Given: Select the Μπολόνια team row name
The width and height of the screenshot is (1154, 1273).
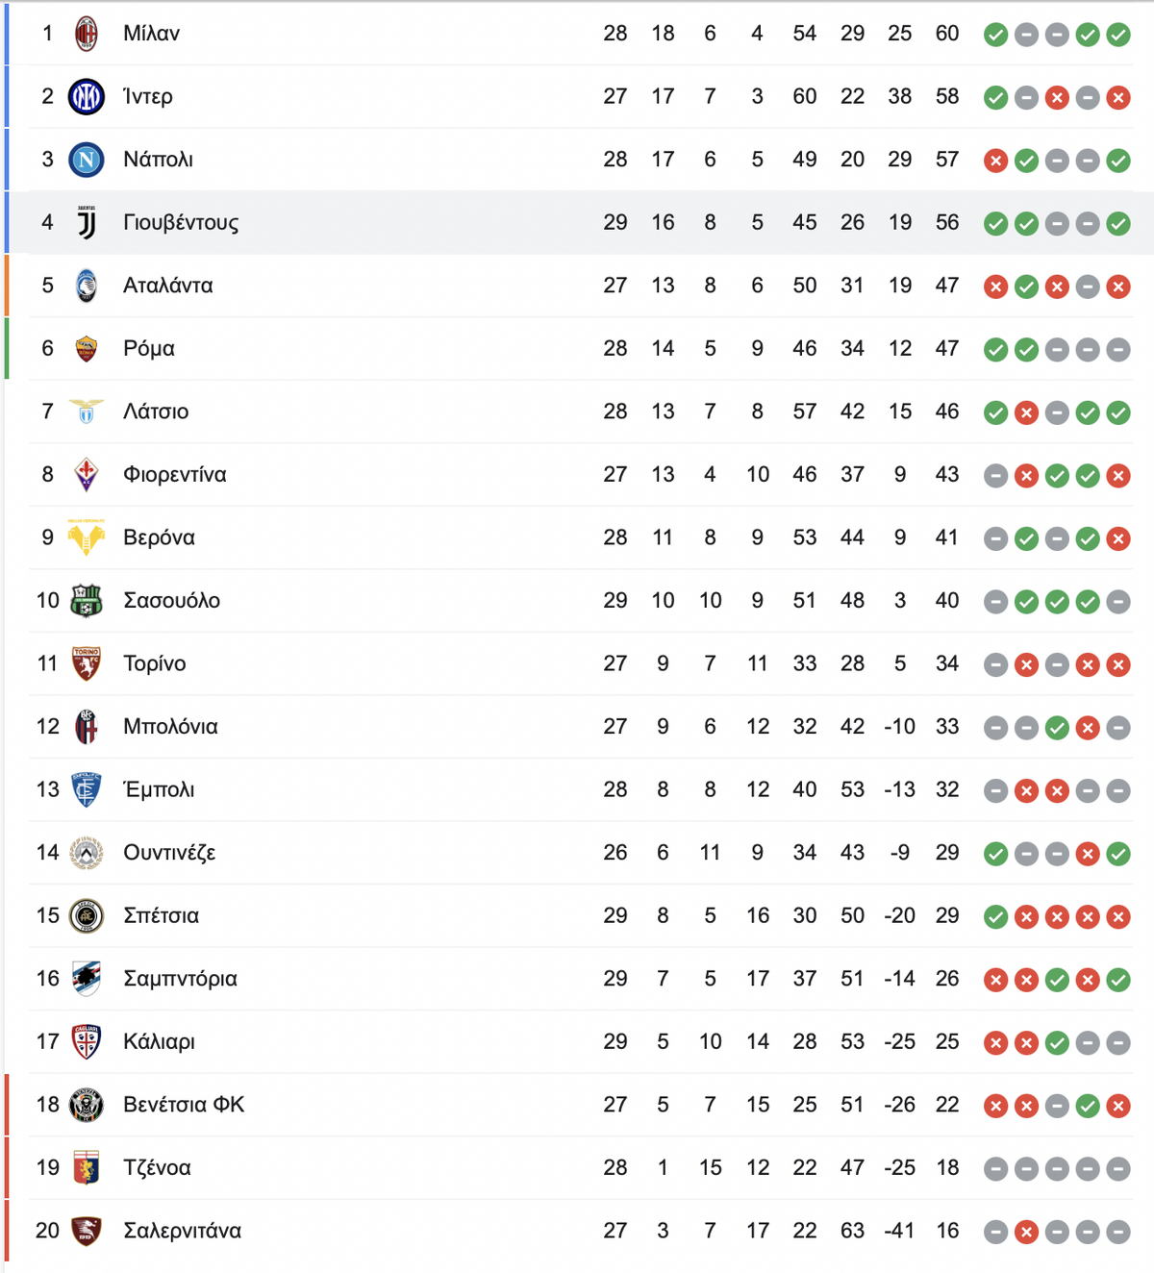Looking at the screenshot, I should [170, 727].
